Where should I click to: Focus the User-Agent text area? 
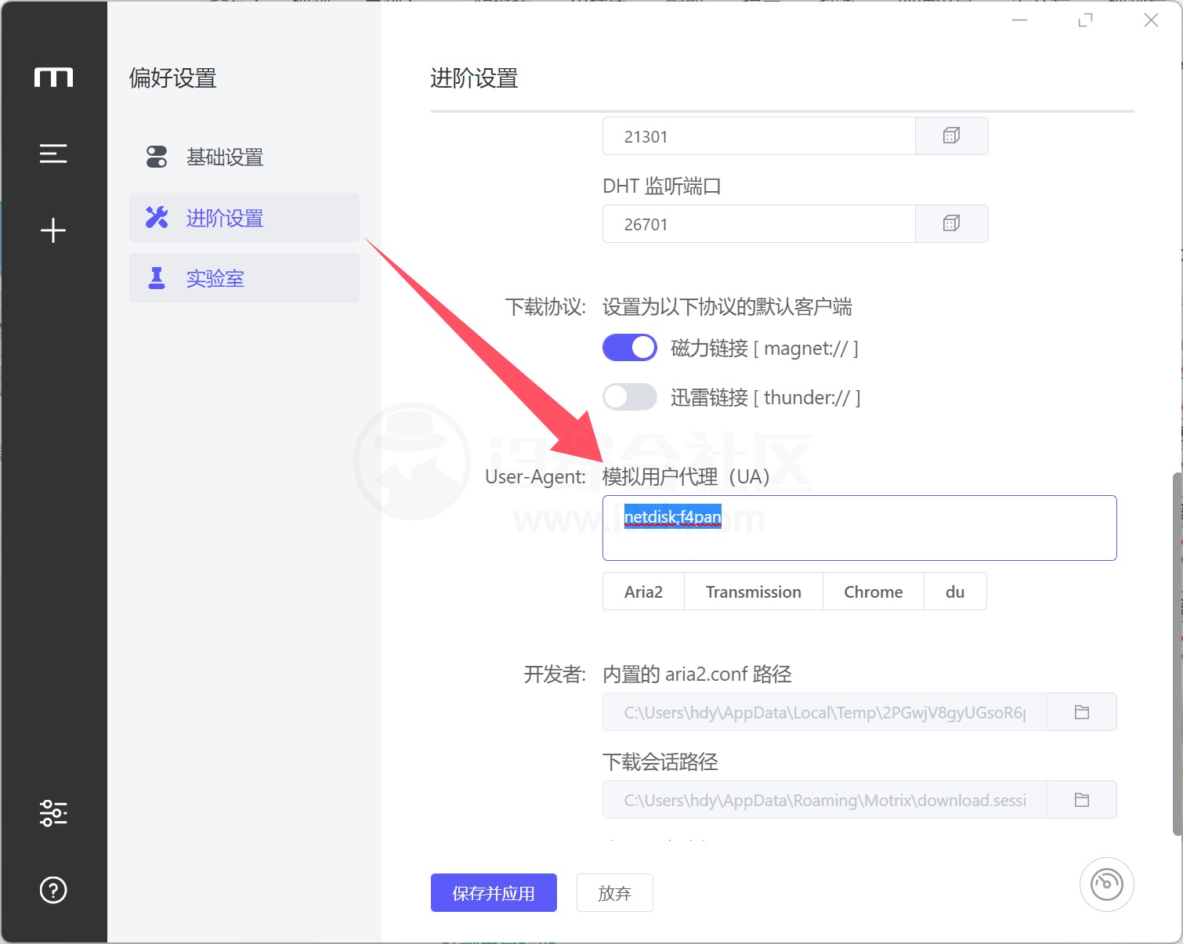(859, 528)
